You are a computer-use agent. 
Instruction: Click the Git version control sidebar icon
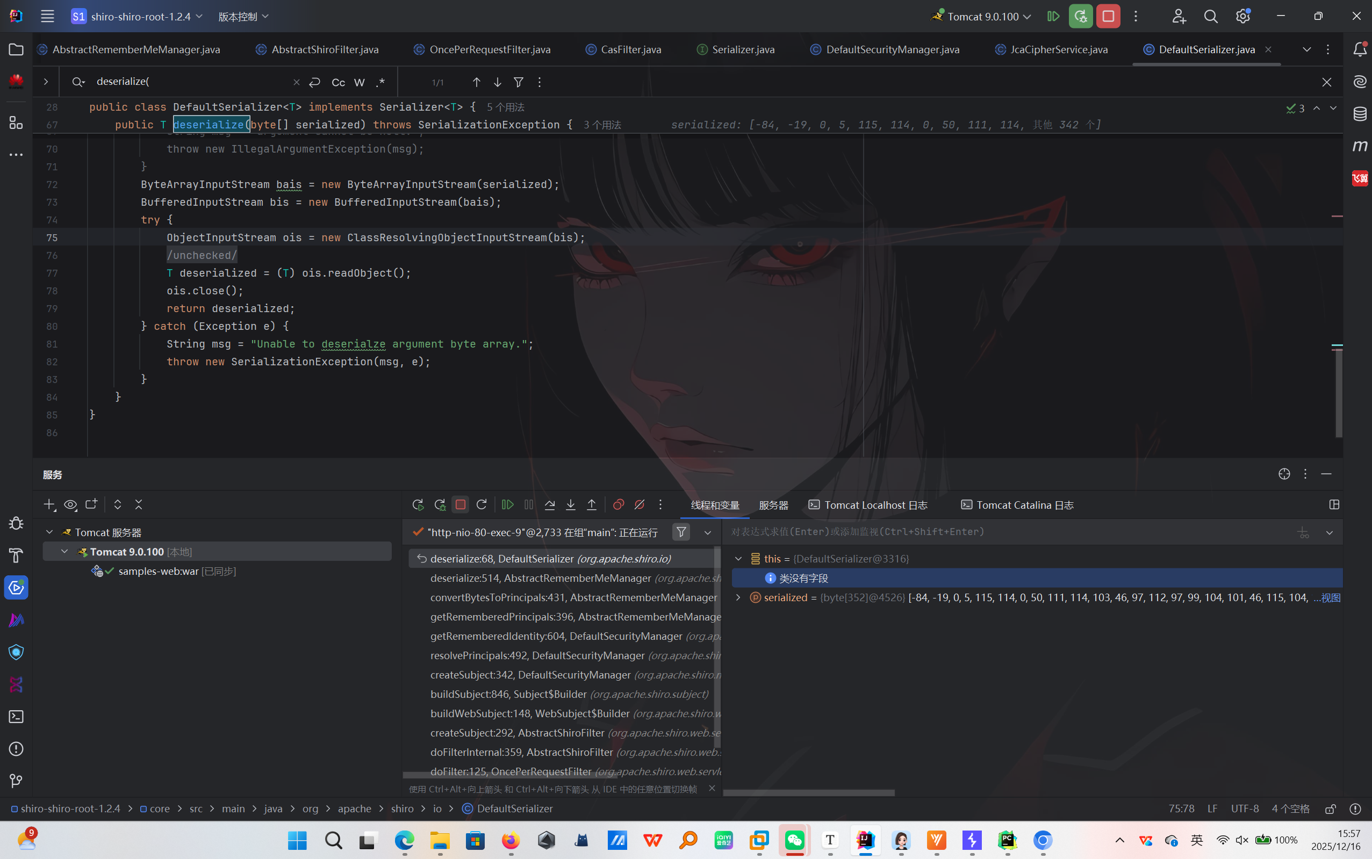(16, 781)
